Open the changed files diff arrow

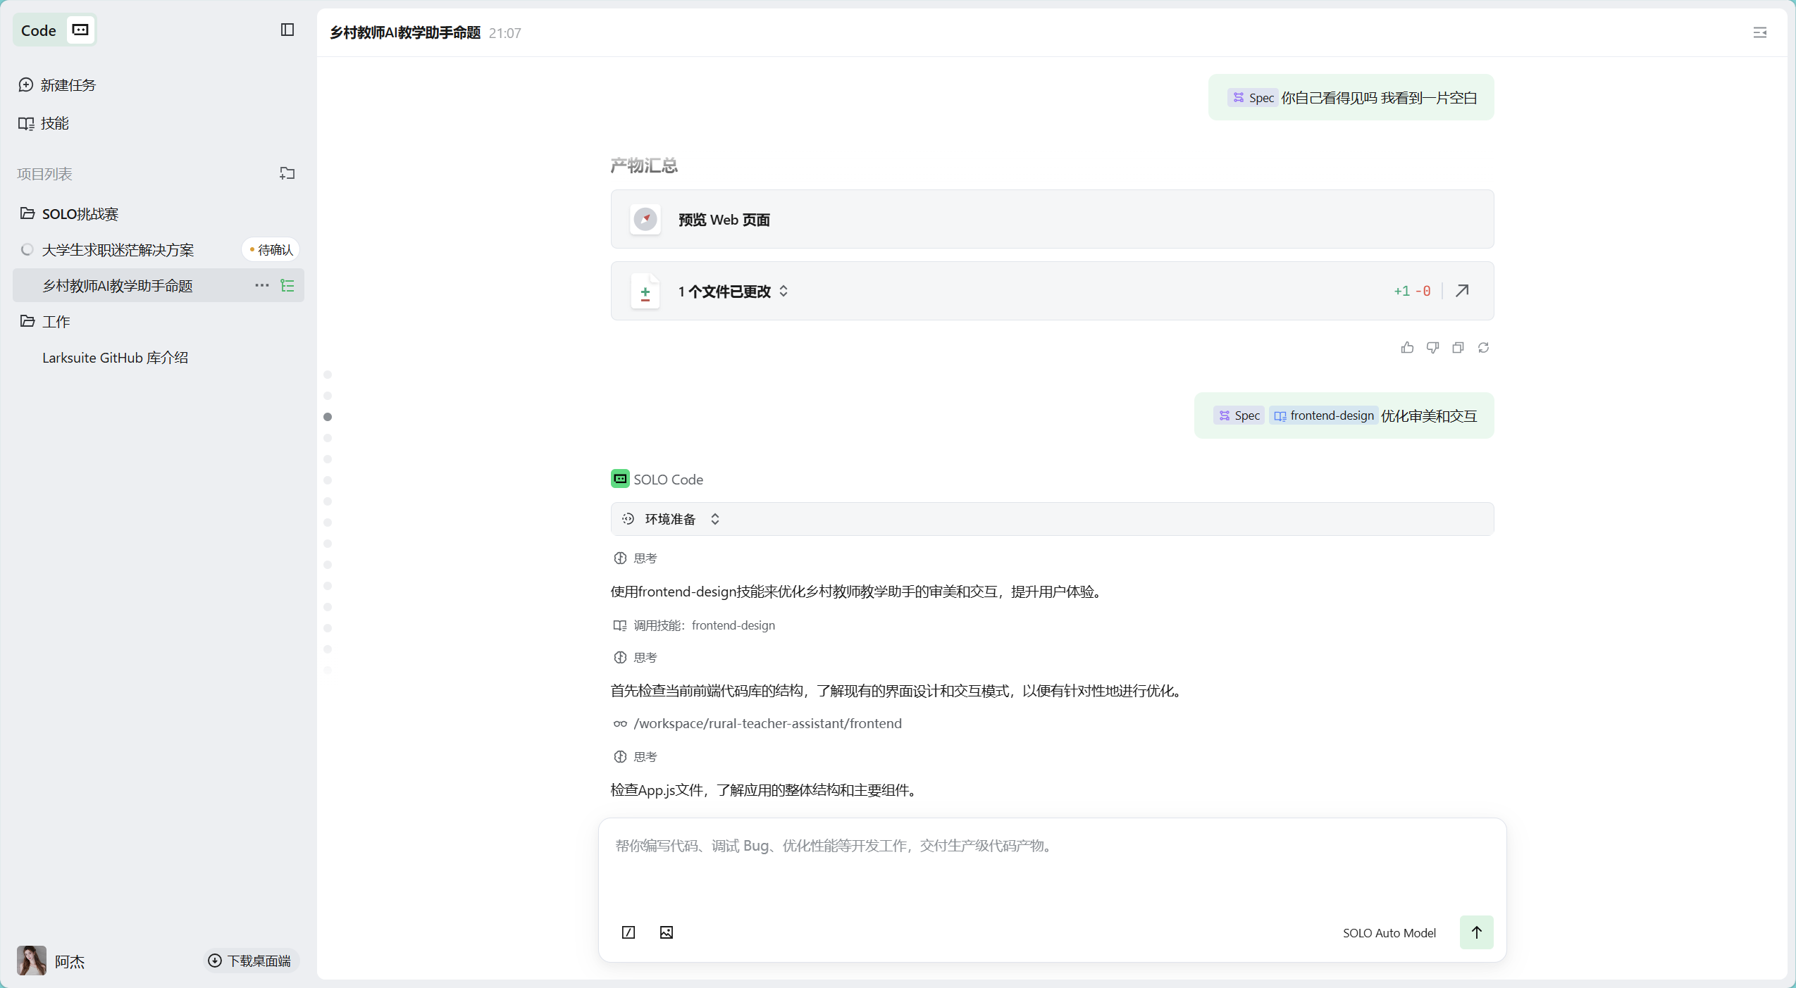coord(1462,291)
